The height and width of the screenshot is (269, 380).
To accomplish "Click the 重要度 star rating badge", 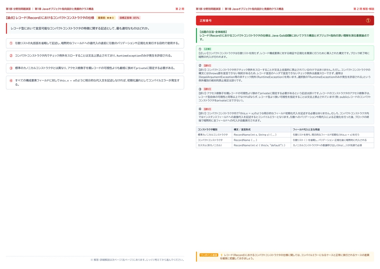I will (106, 18).
